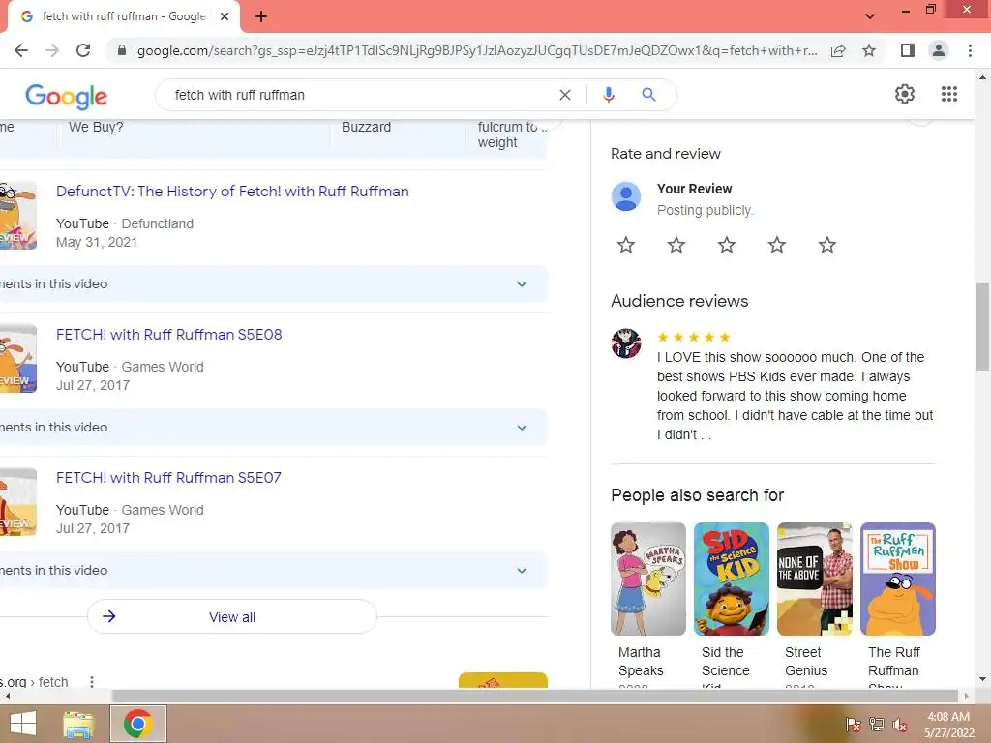The height and width of the screenshot is (743, 991).
Task: Submit search with magnifier icon
Action: (648, 95)
